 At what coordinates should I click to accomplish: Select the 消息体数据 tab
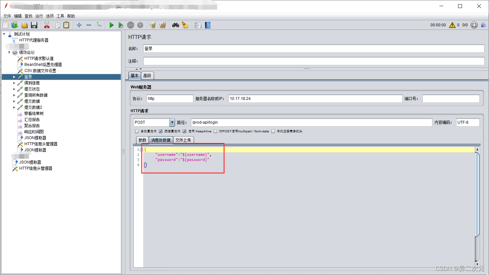point(161,140)
